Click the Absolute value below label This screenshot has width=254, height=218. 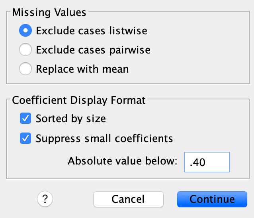(123, 161)
